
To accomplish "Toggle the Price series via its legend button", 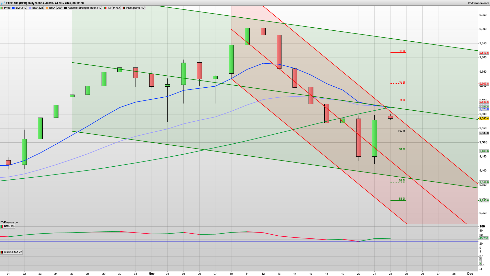I will (7, 8).
